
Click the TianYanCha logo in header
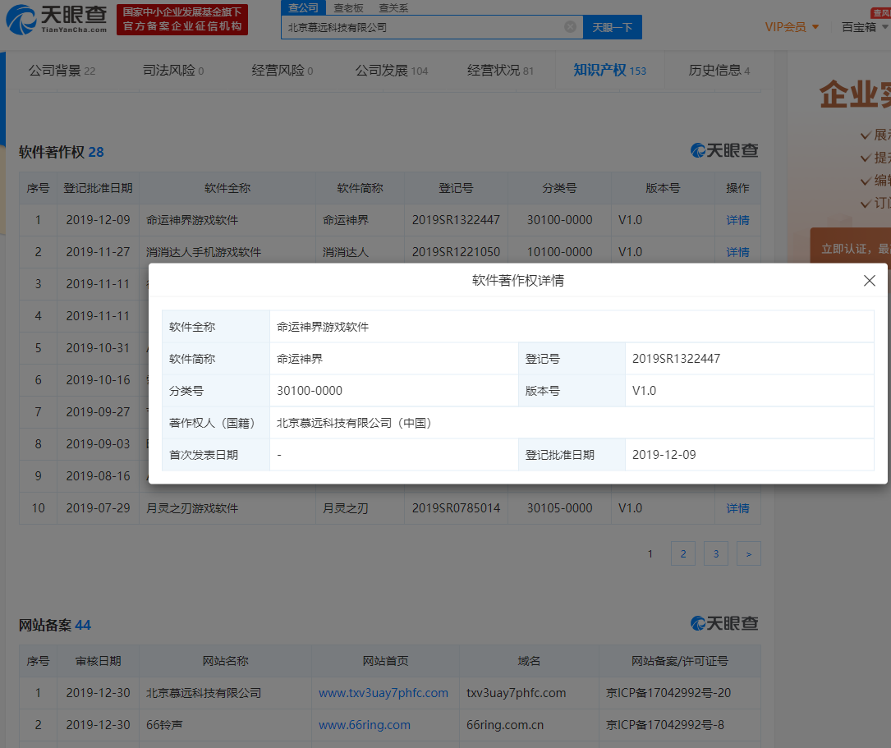point(57,20)
